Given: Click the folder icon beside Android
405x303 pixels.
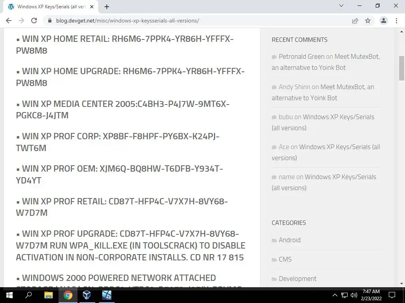Looking at the screenshot, I should (274, 241).
